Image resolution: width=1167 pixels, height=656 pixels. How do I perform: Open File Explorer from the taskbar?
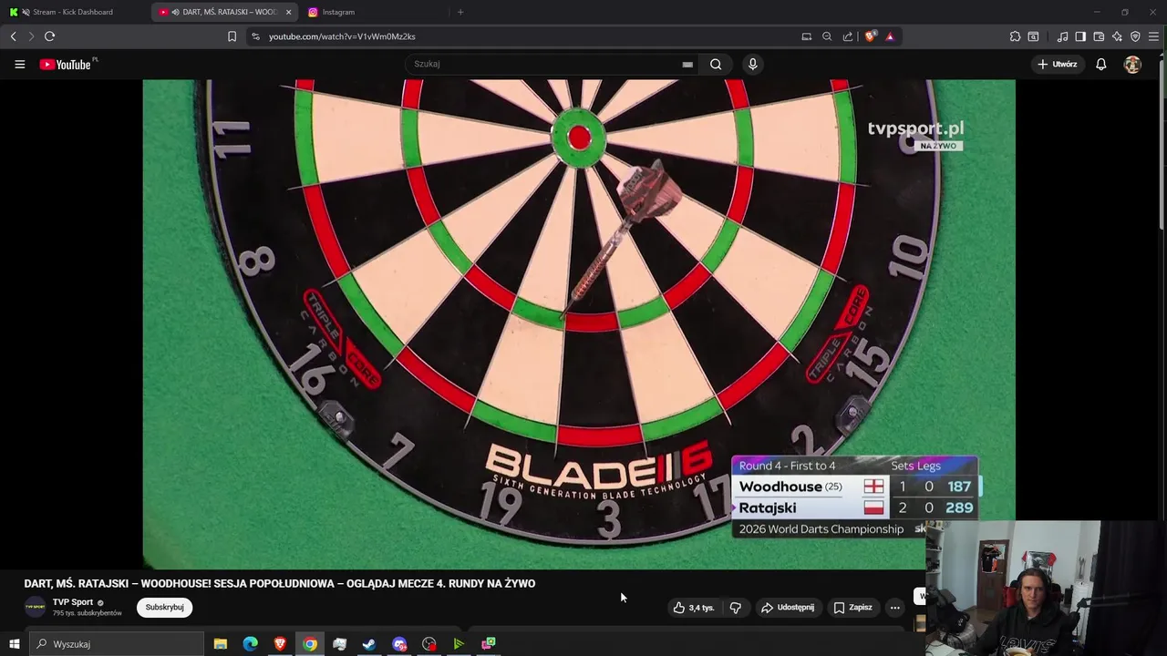(221, 644)
